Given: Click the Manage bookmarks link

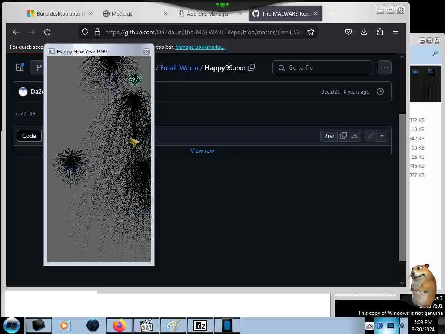Looking at the screenshot, I should tap(200, 47).
